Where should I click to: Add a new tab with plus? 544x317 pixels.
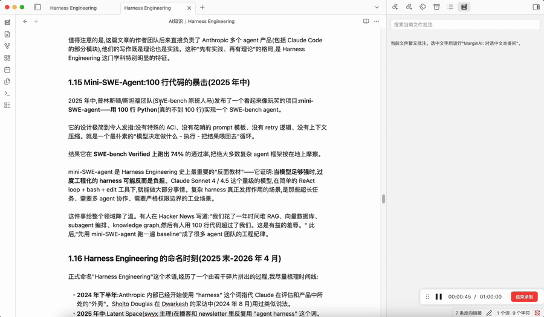pos(202,7)
